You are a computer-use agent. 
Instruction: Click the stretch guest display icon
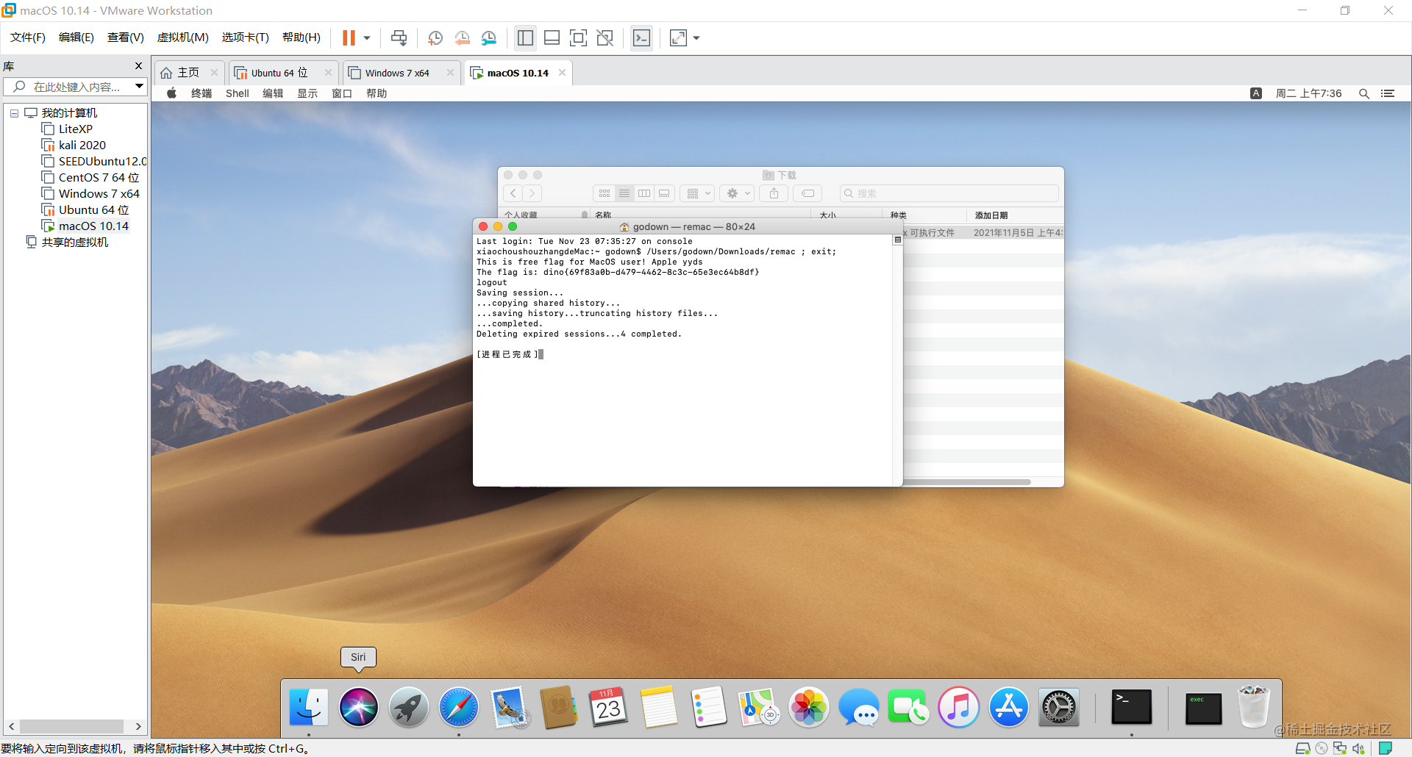[x=678, y=37]
